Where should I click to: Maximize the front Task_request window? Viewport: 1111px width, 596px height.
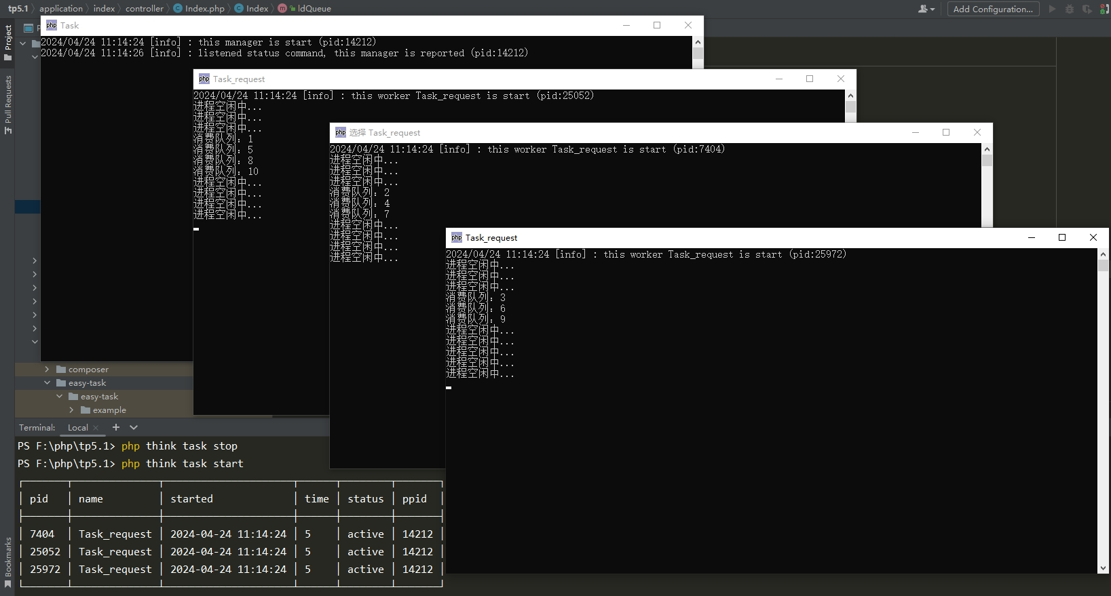[1062, 237]
